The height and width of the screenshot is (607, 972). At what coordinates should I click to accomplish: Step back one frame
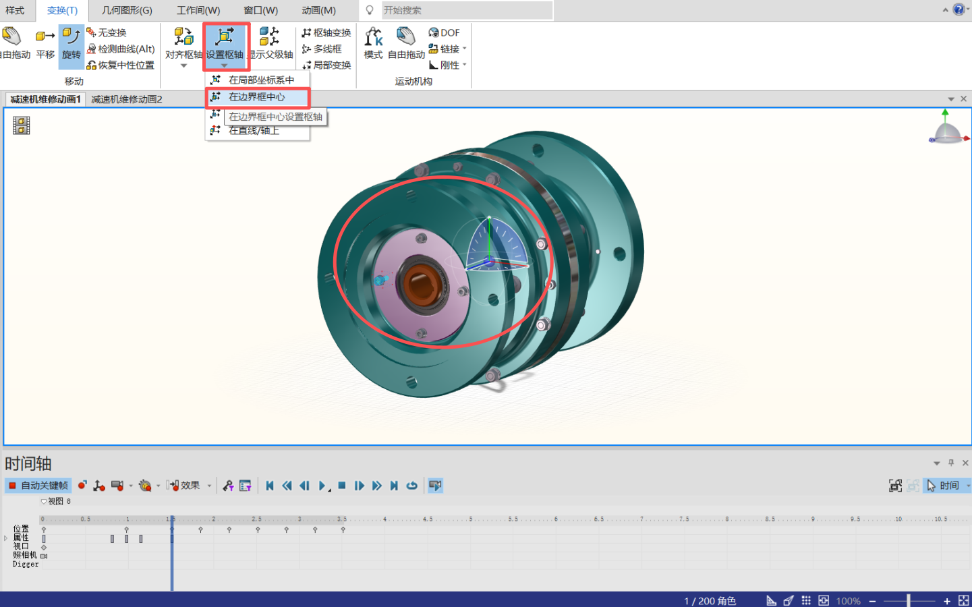(305, 486)
